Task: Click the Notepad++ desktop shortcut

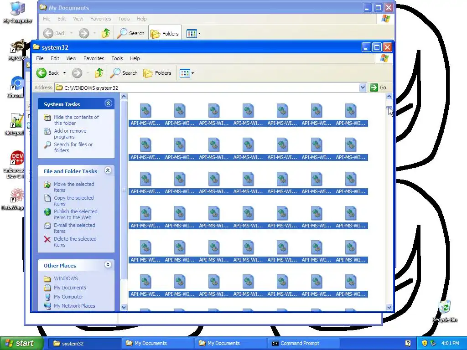Action: coord(14,124)
